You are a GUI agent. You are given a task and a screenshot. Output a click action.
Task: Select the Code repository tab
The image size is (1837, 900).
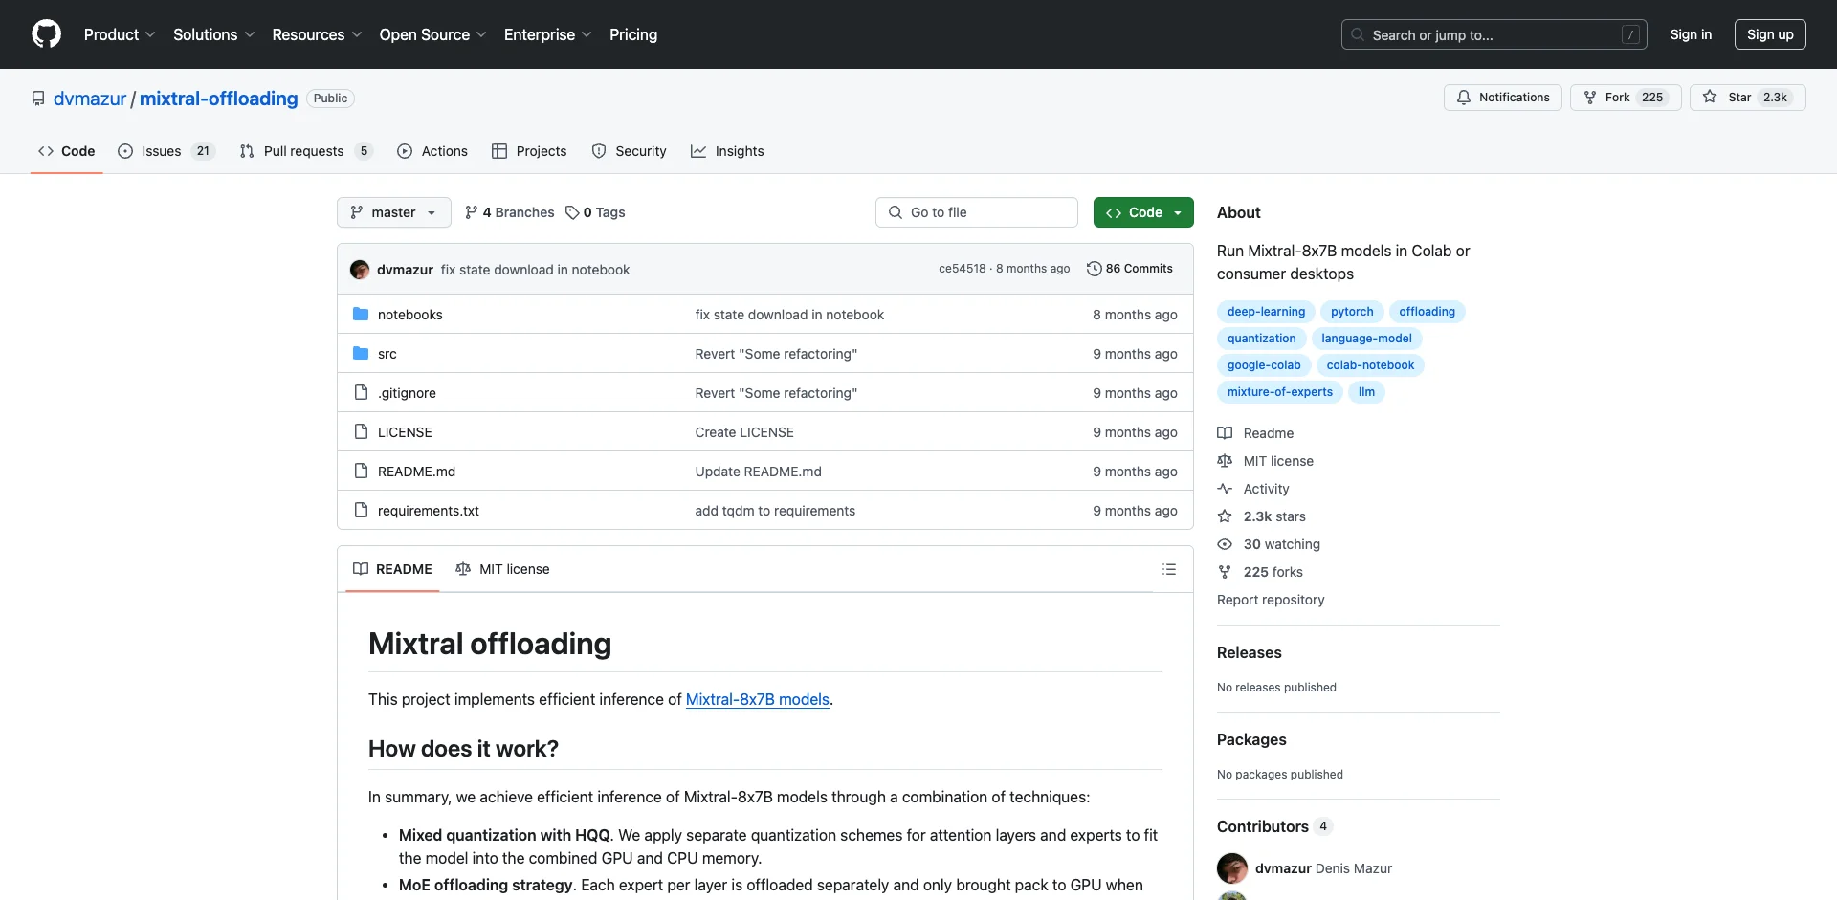tap(67, 151)
